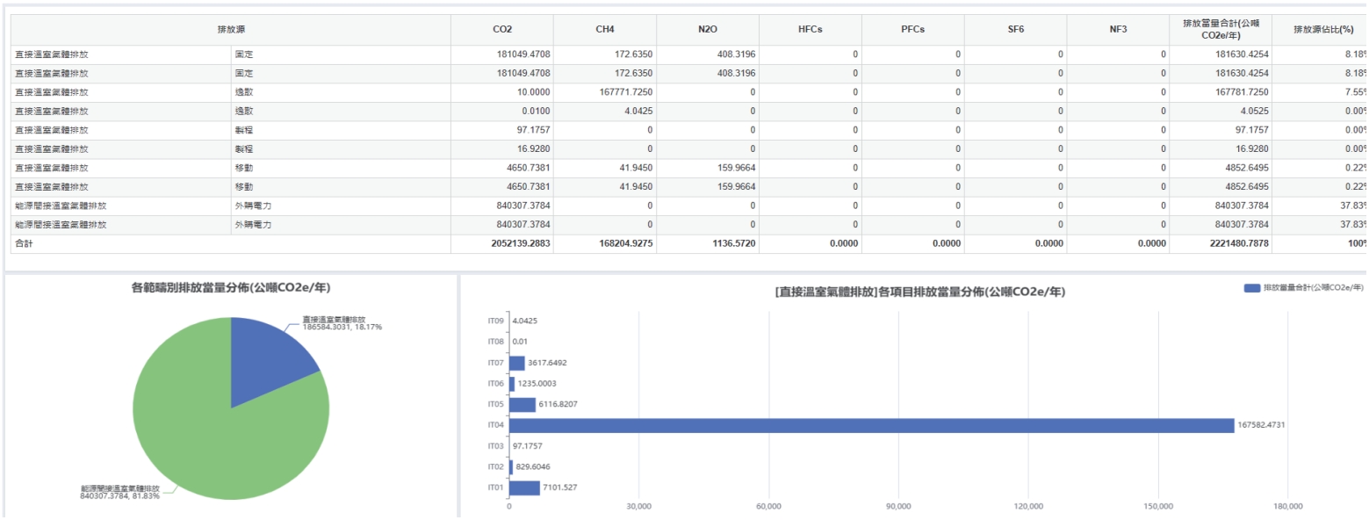Click the 合計 label in the totals row
The width and height of the screenshot is (1369, 520).
click(x=24, y=243)
